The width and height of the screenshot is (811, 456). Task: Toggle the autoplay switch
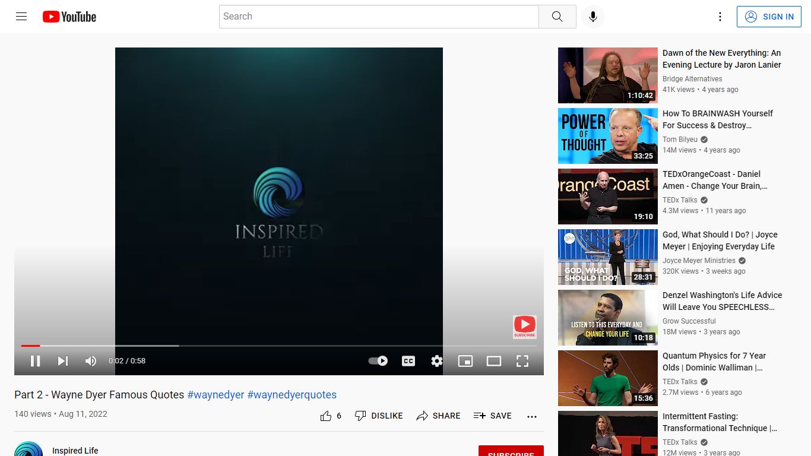[378, 361]
